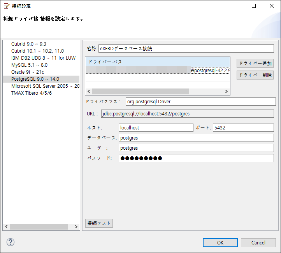The width and height of the screenshot is (281, 253).
Task: Select the postgresql-42.2 driver path row
Action: [158, 70]
